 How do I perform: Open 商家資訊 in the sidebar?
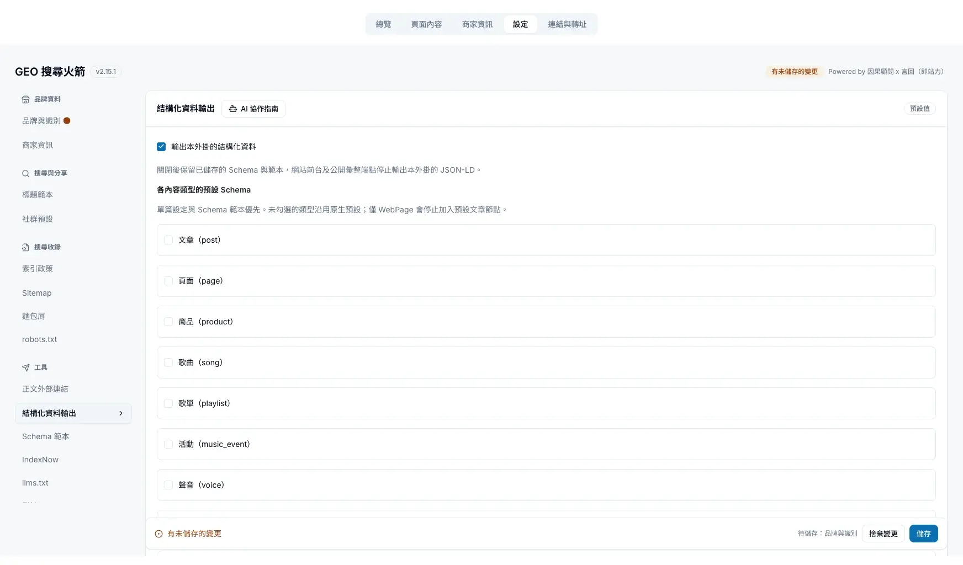[x=73, y=145]
